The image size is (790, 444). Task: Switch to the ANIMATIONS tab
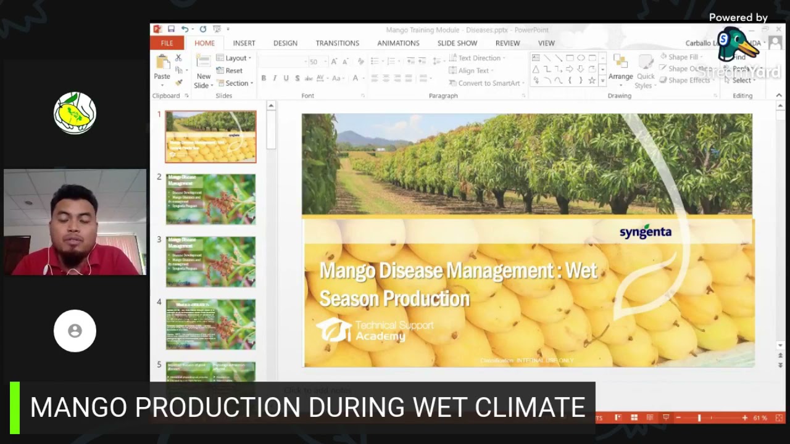(x=398, y=43)
